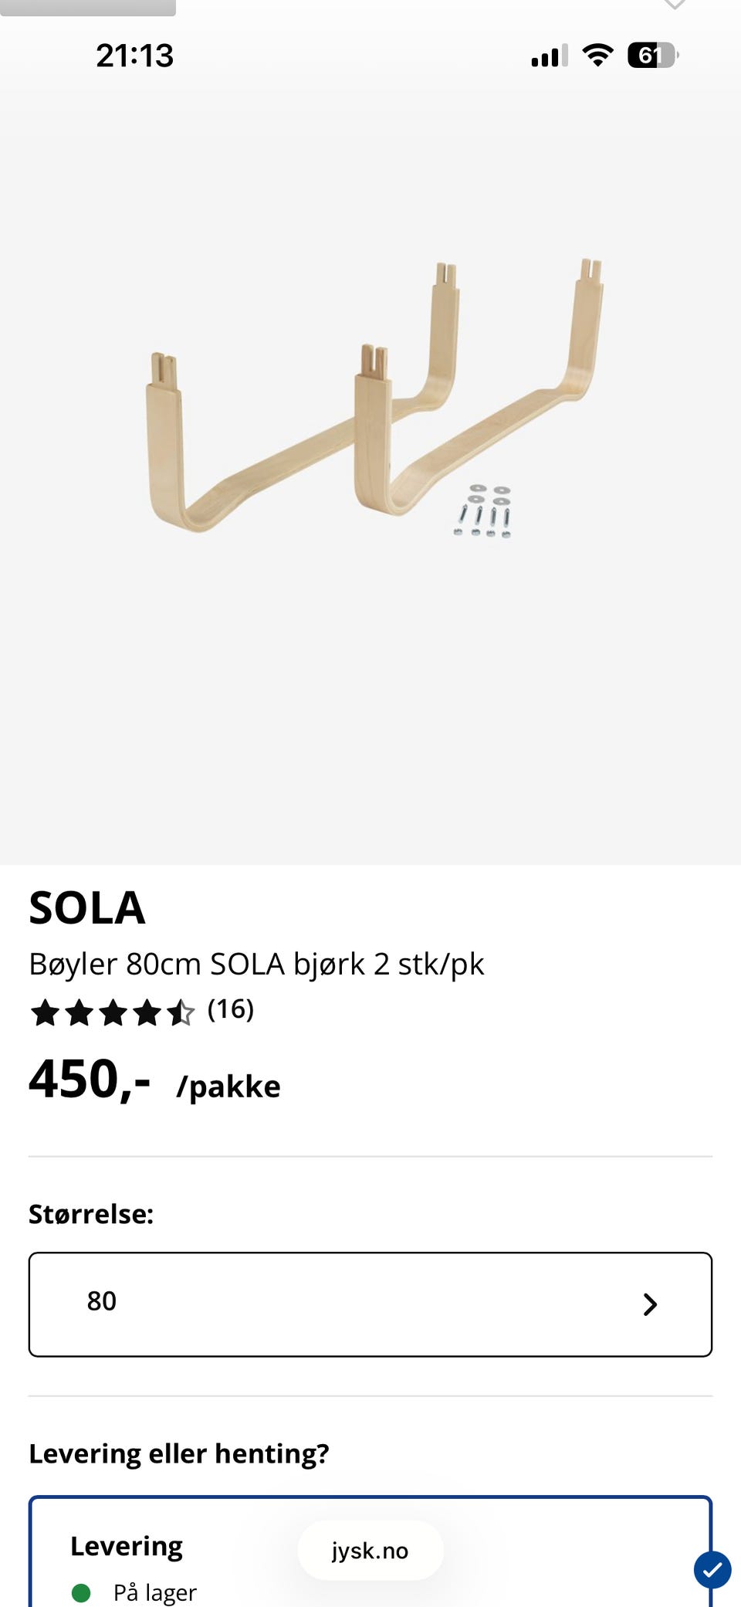Tap the star rating icons

(113, 1012)
